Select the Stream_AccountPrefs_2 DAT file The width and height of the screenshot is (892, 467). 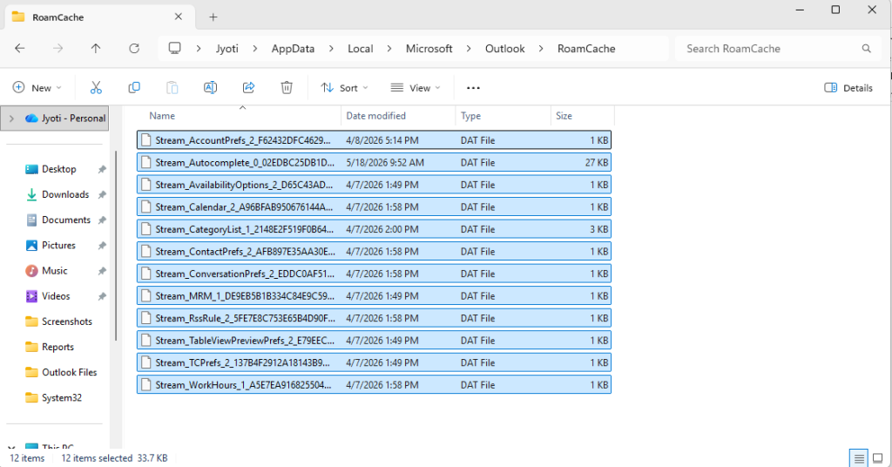coord(374,140)
